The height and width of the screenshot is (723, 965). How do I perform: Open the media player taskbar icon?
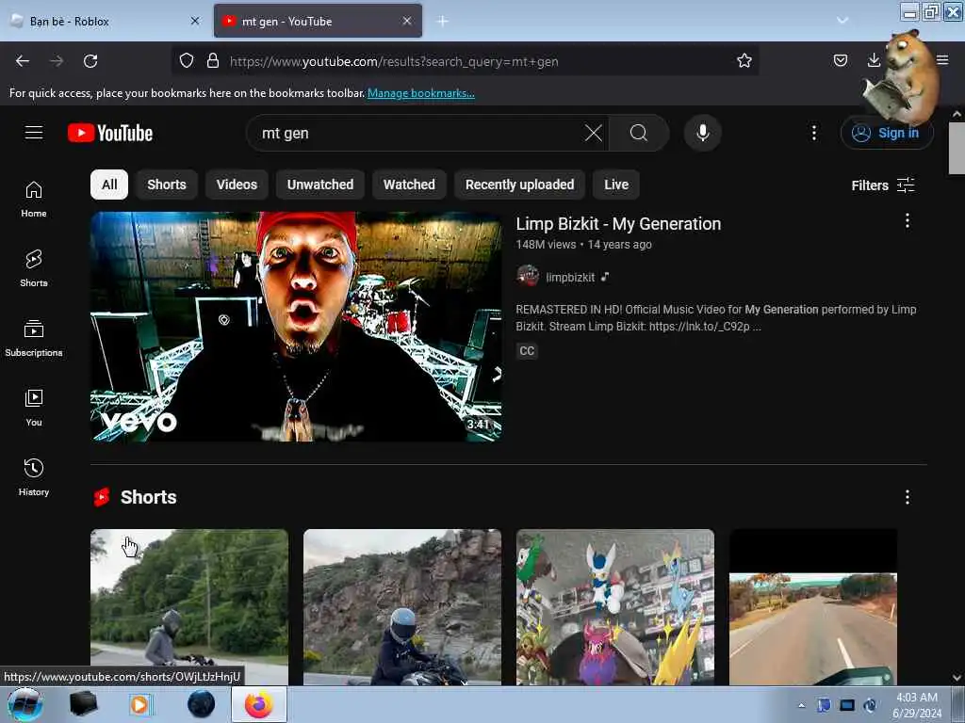pos(139,704)
